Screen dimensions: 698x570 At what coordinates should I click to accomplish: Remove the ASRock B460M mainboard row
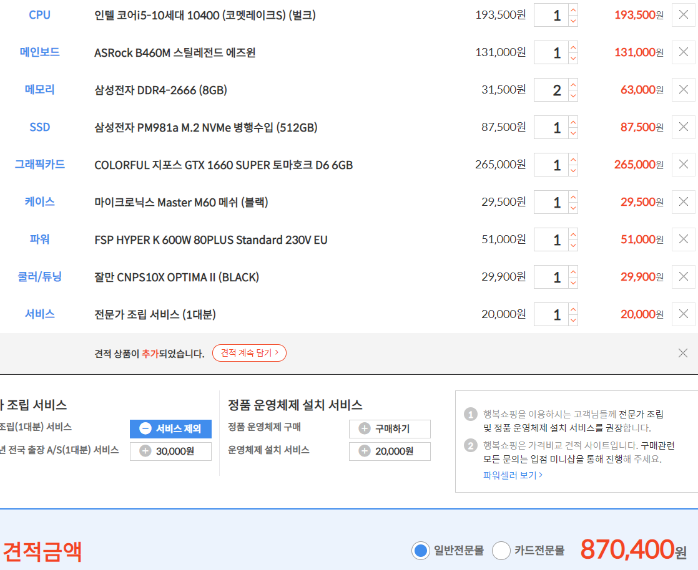pos(683,52)
